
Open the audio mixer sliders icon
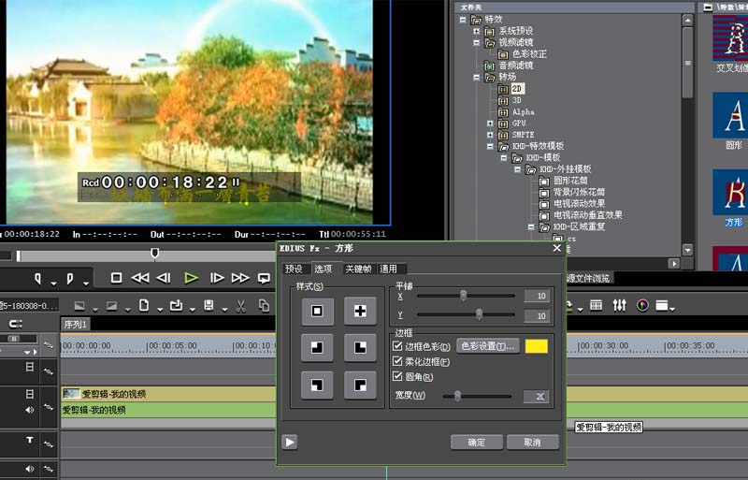click(x=619, y=305)
